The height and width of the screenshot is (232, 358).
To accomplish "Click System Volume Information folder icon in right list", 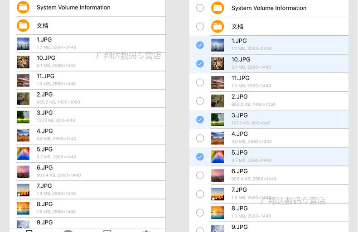I will click(x=218, y=8).
